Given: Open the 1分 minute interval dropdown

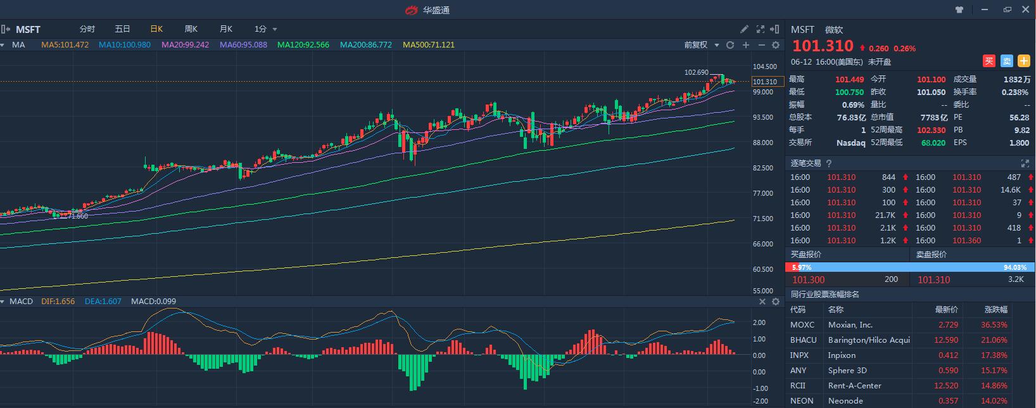Looking at the screenshot, I should [x=266, y=29].
